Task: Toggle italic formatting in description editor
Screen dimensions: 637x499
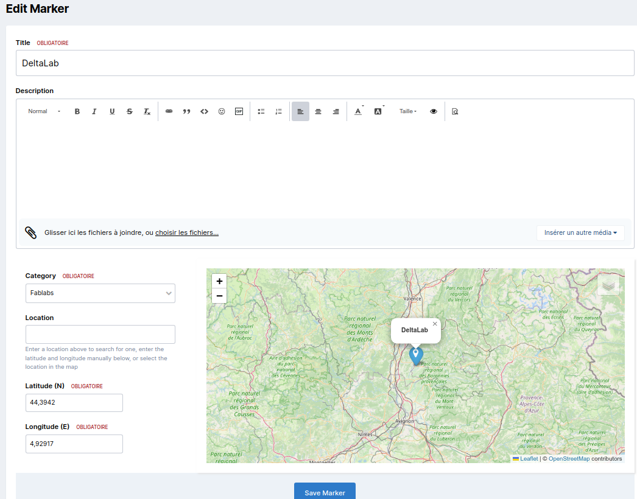Action: 94,111
